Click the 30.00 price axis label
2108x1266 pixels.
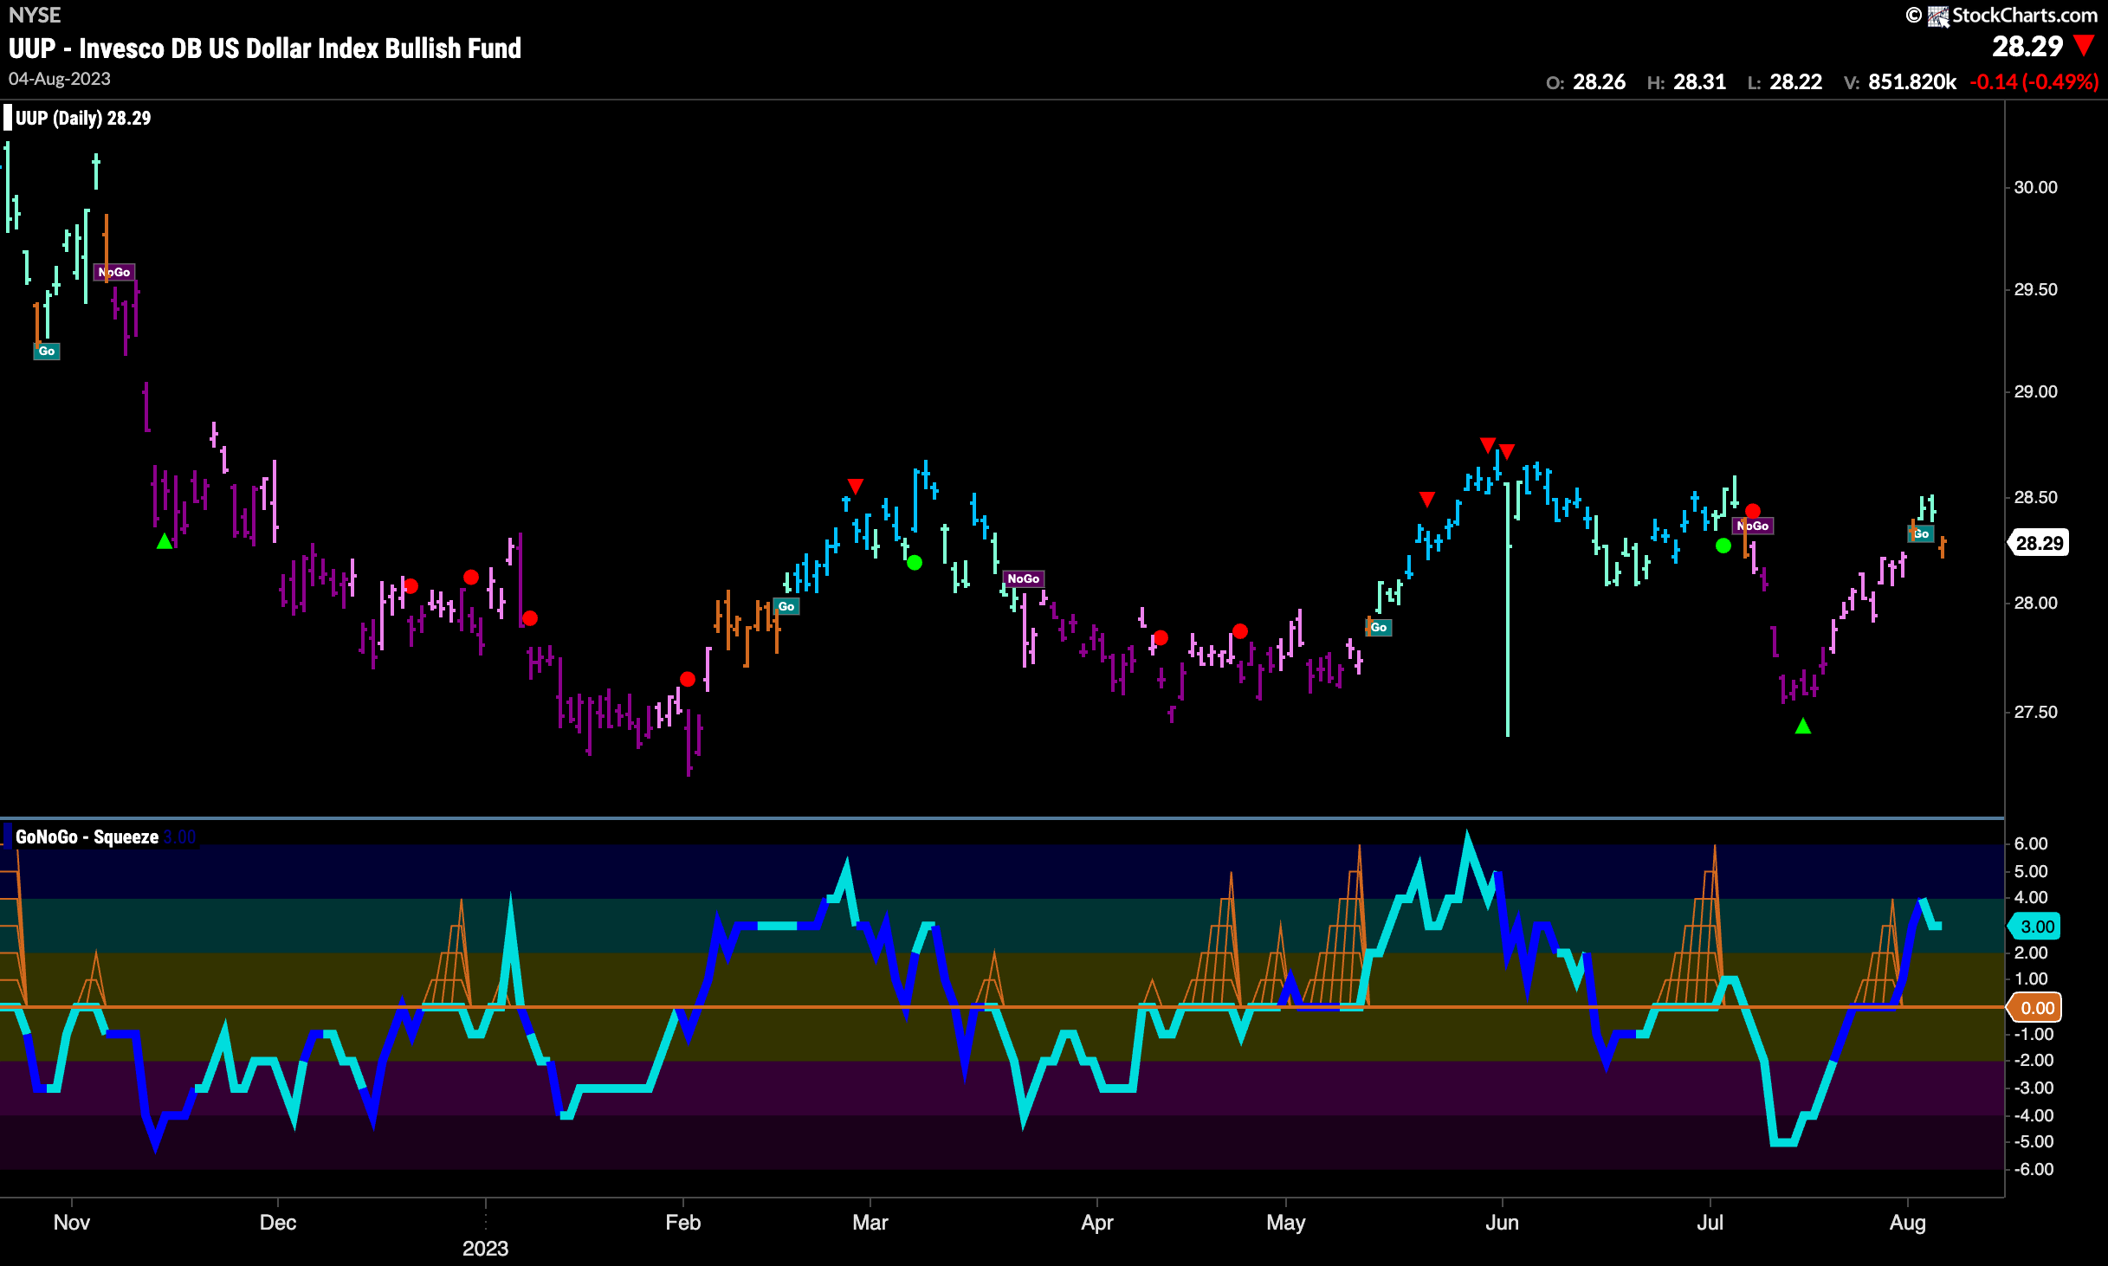tap(2035, 187)
